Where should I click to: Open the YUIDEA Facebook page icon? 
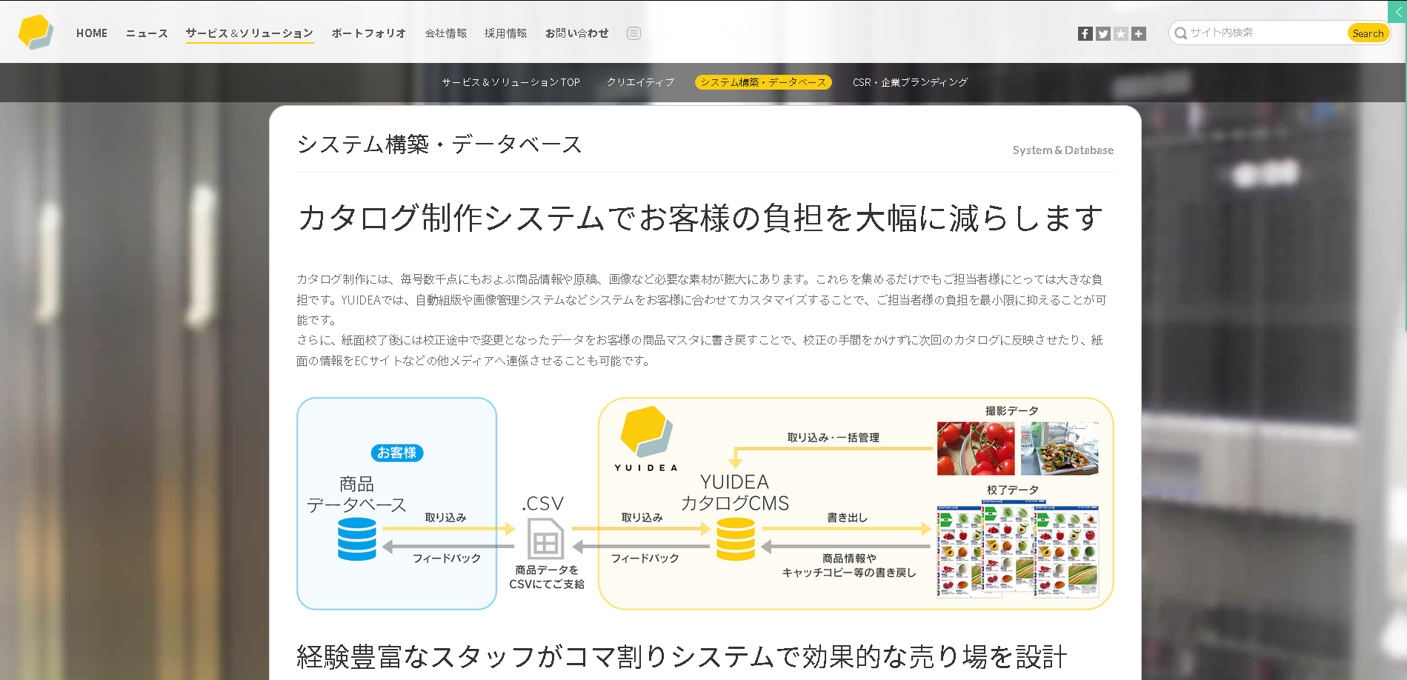1085,33
